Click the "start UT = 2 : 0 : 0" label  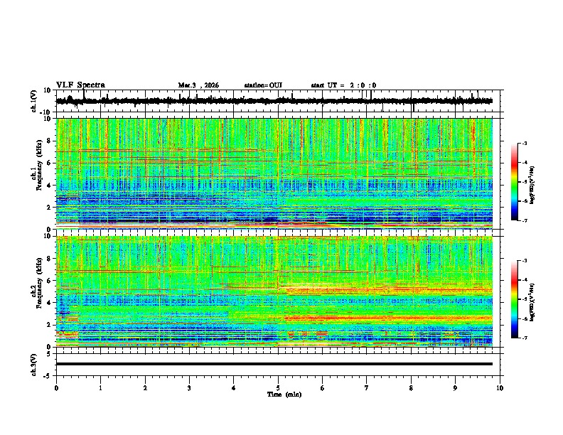click(343, 85)
